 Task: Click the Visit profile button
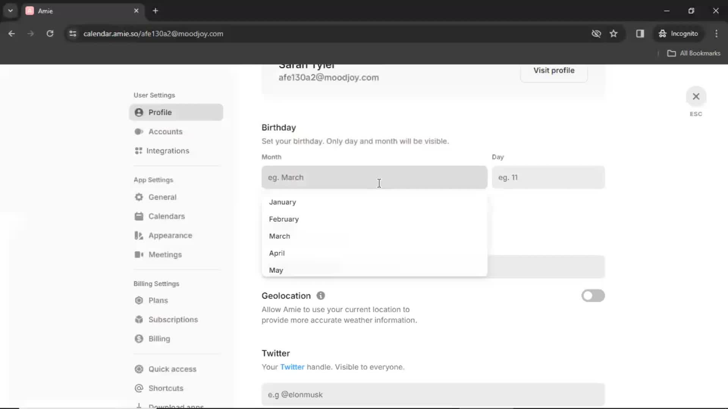[x=554, y=70]
